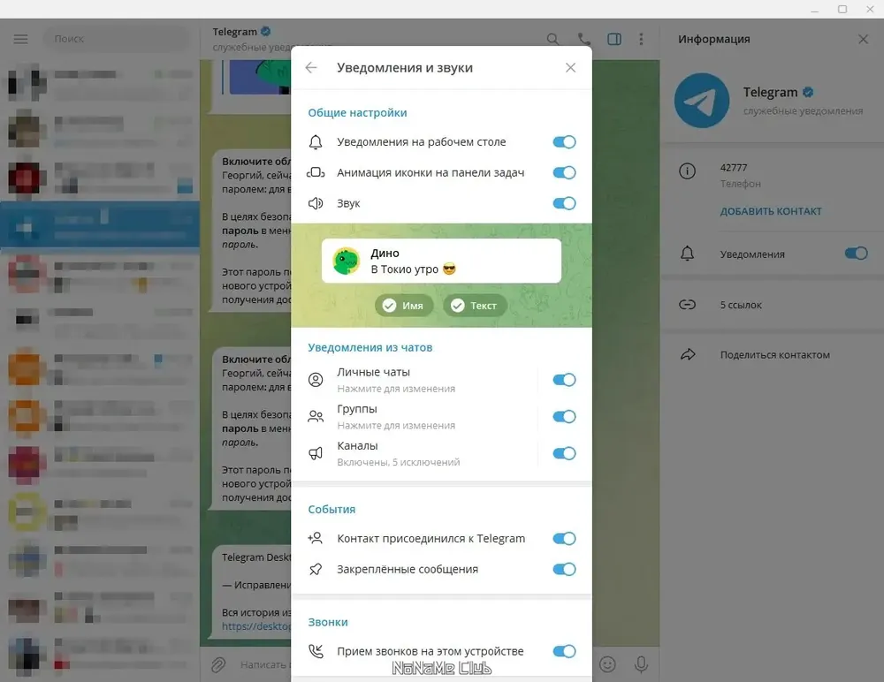Click the back arrow in notifications settings
This screenshot has width=884, height=682.
click(311, 68)
